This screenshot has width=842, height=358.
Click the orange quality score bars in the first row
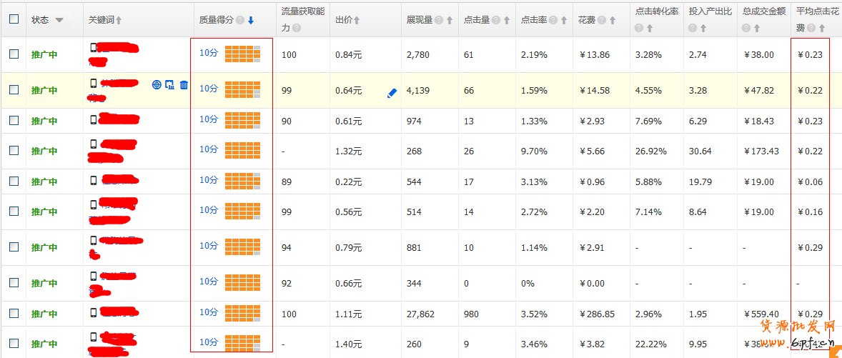click(243, 54)
